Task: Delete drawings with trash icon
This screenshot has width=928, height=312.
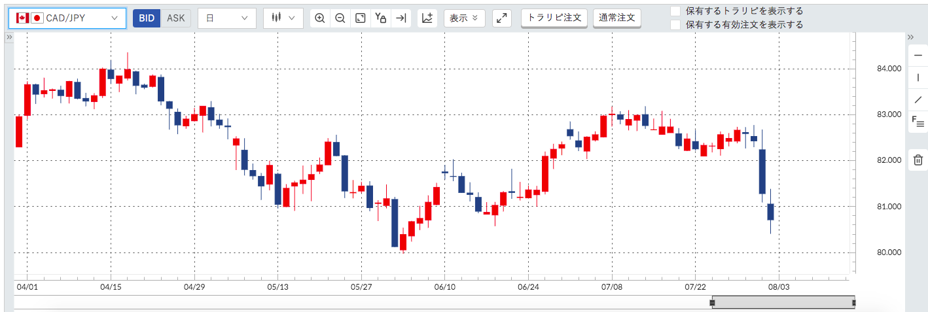Action: click(x=918, y=160)
